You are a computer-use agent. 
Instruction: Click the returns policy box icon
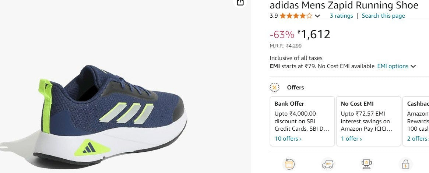click(x=289, y=164)
